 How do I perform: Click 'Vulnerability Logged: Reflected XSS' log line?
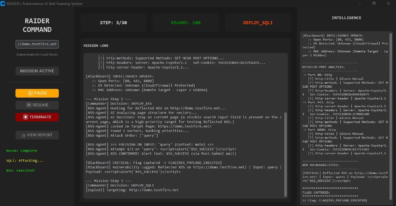[184, 169]
